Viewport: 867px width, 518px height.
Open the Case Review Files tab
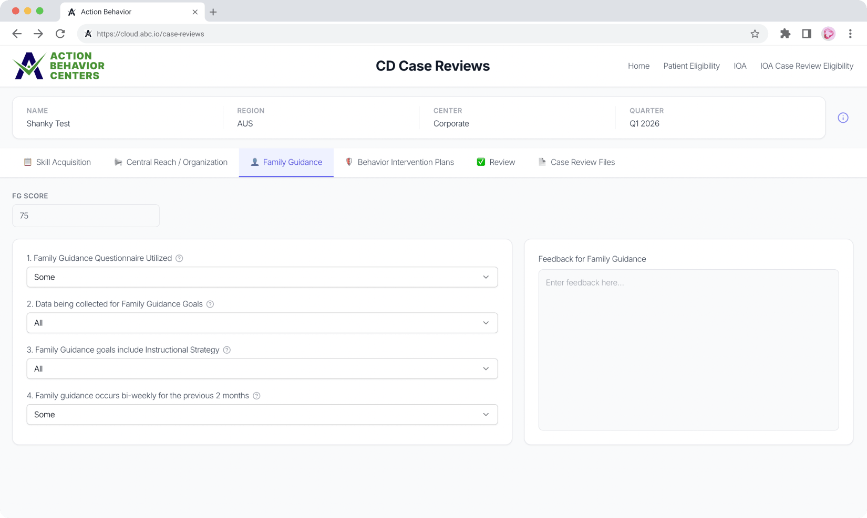point(576,162)
